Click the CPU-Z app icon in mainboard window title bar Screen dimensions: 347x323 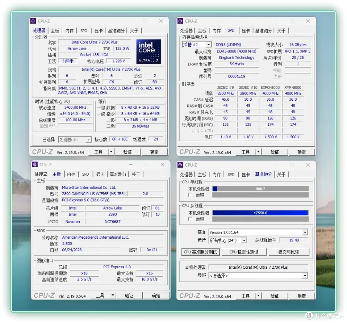(35, 165)
